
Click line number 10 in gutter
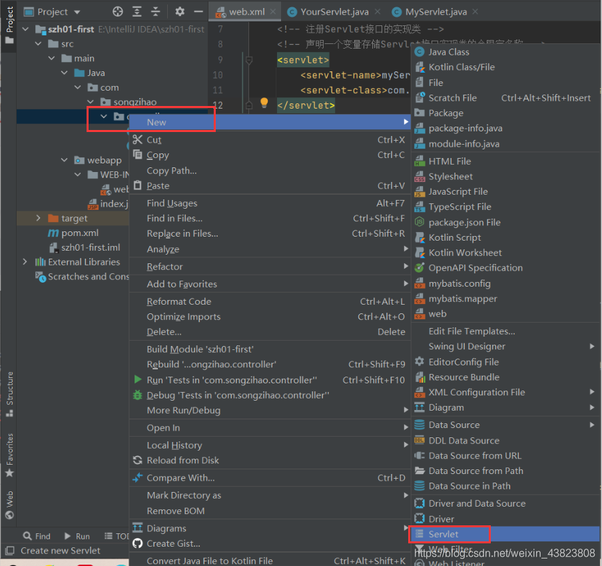pos(217,75)
